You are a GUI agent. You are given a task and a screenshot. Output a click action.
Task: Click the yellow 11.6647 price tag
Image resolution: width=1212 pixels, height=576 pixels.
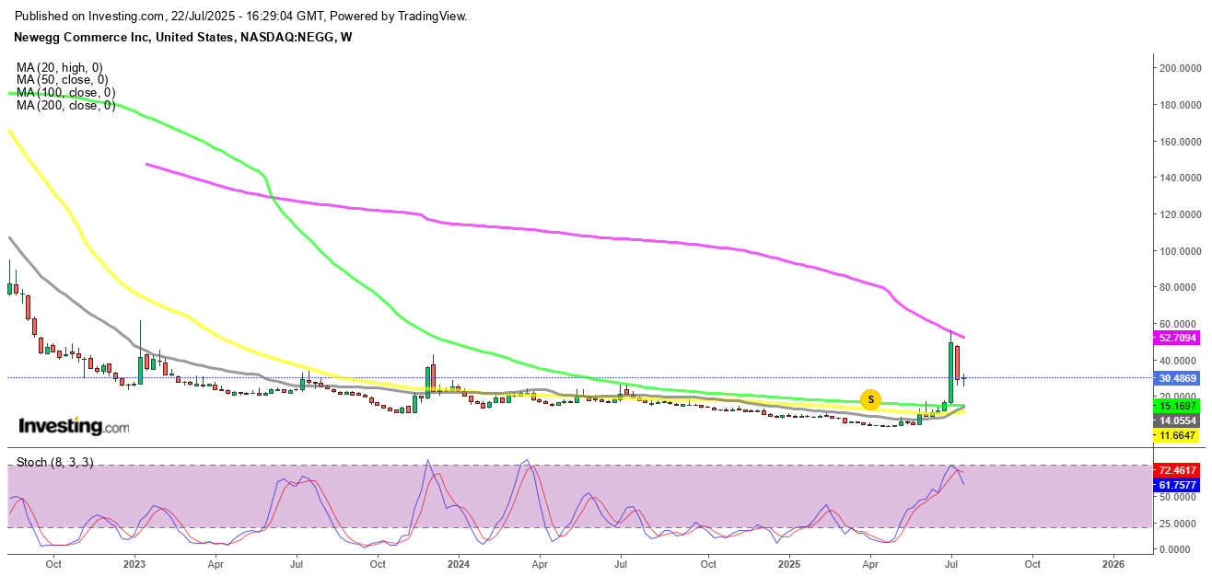[1178, 435]
